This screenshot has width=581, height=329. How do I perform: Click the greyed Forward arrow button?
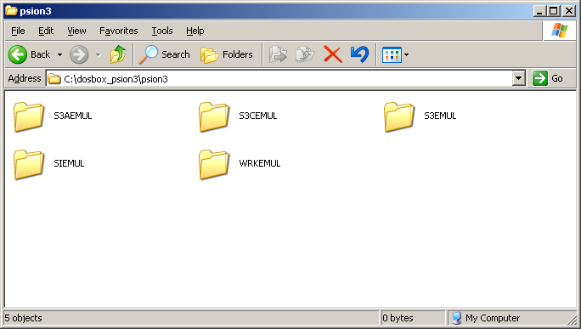79,54
